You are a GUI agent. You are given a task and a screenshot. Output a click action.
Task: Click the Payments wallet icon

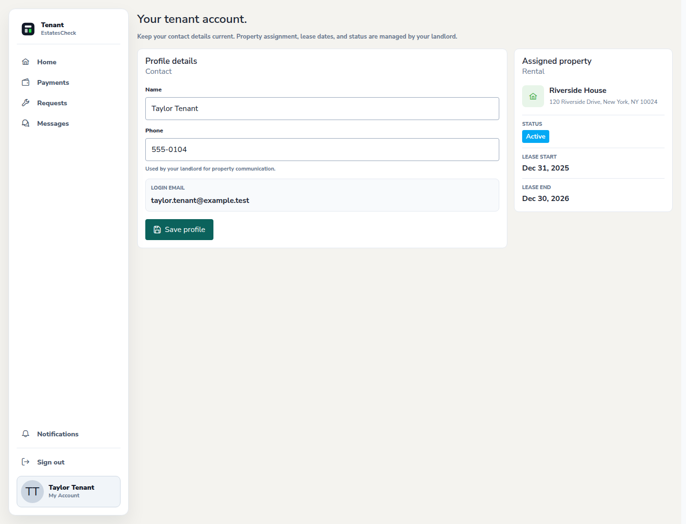pos(26,82)
